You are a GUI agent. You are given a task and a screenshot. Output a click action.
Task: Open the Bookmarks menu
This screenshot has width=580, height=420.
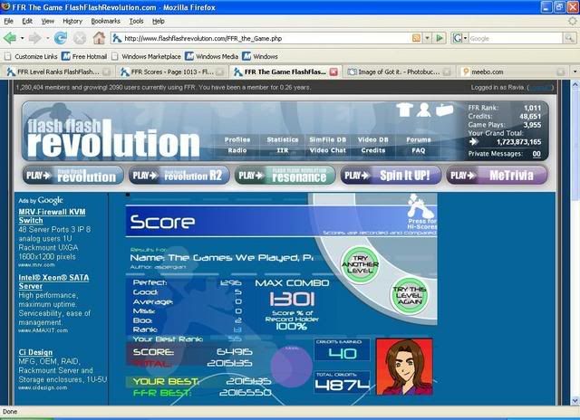(105, 20)
